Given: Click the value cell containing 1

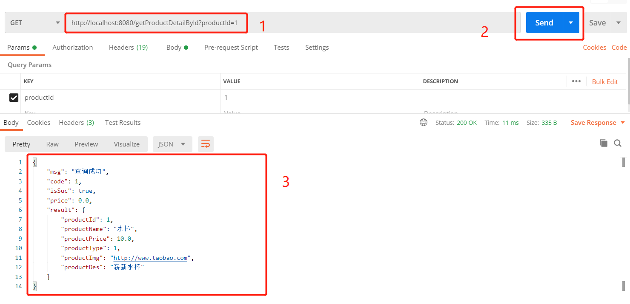Looking at the screenshot, I should pos(320,98).
